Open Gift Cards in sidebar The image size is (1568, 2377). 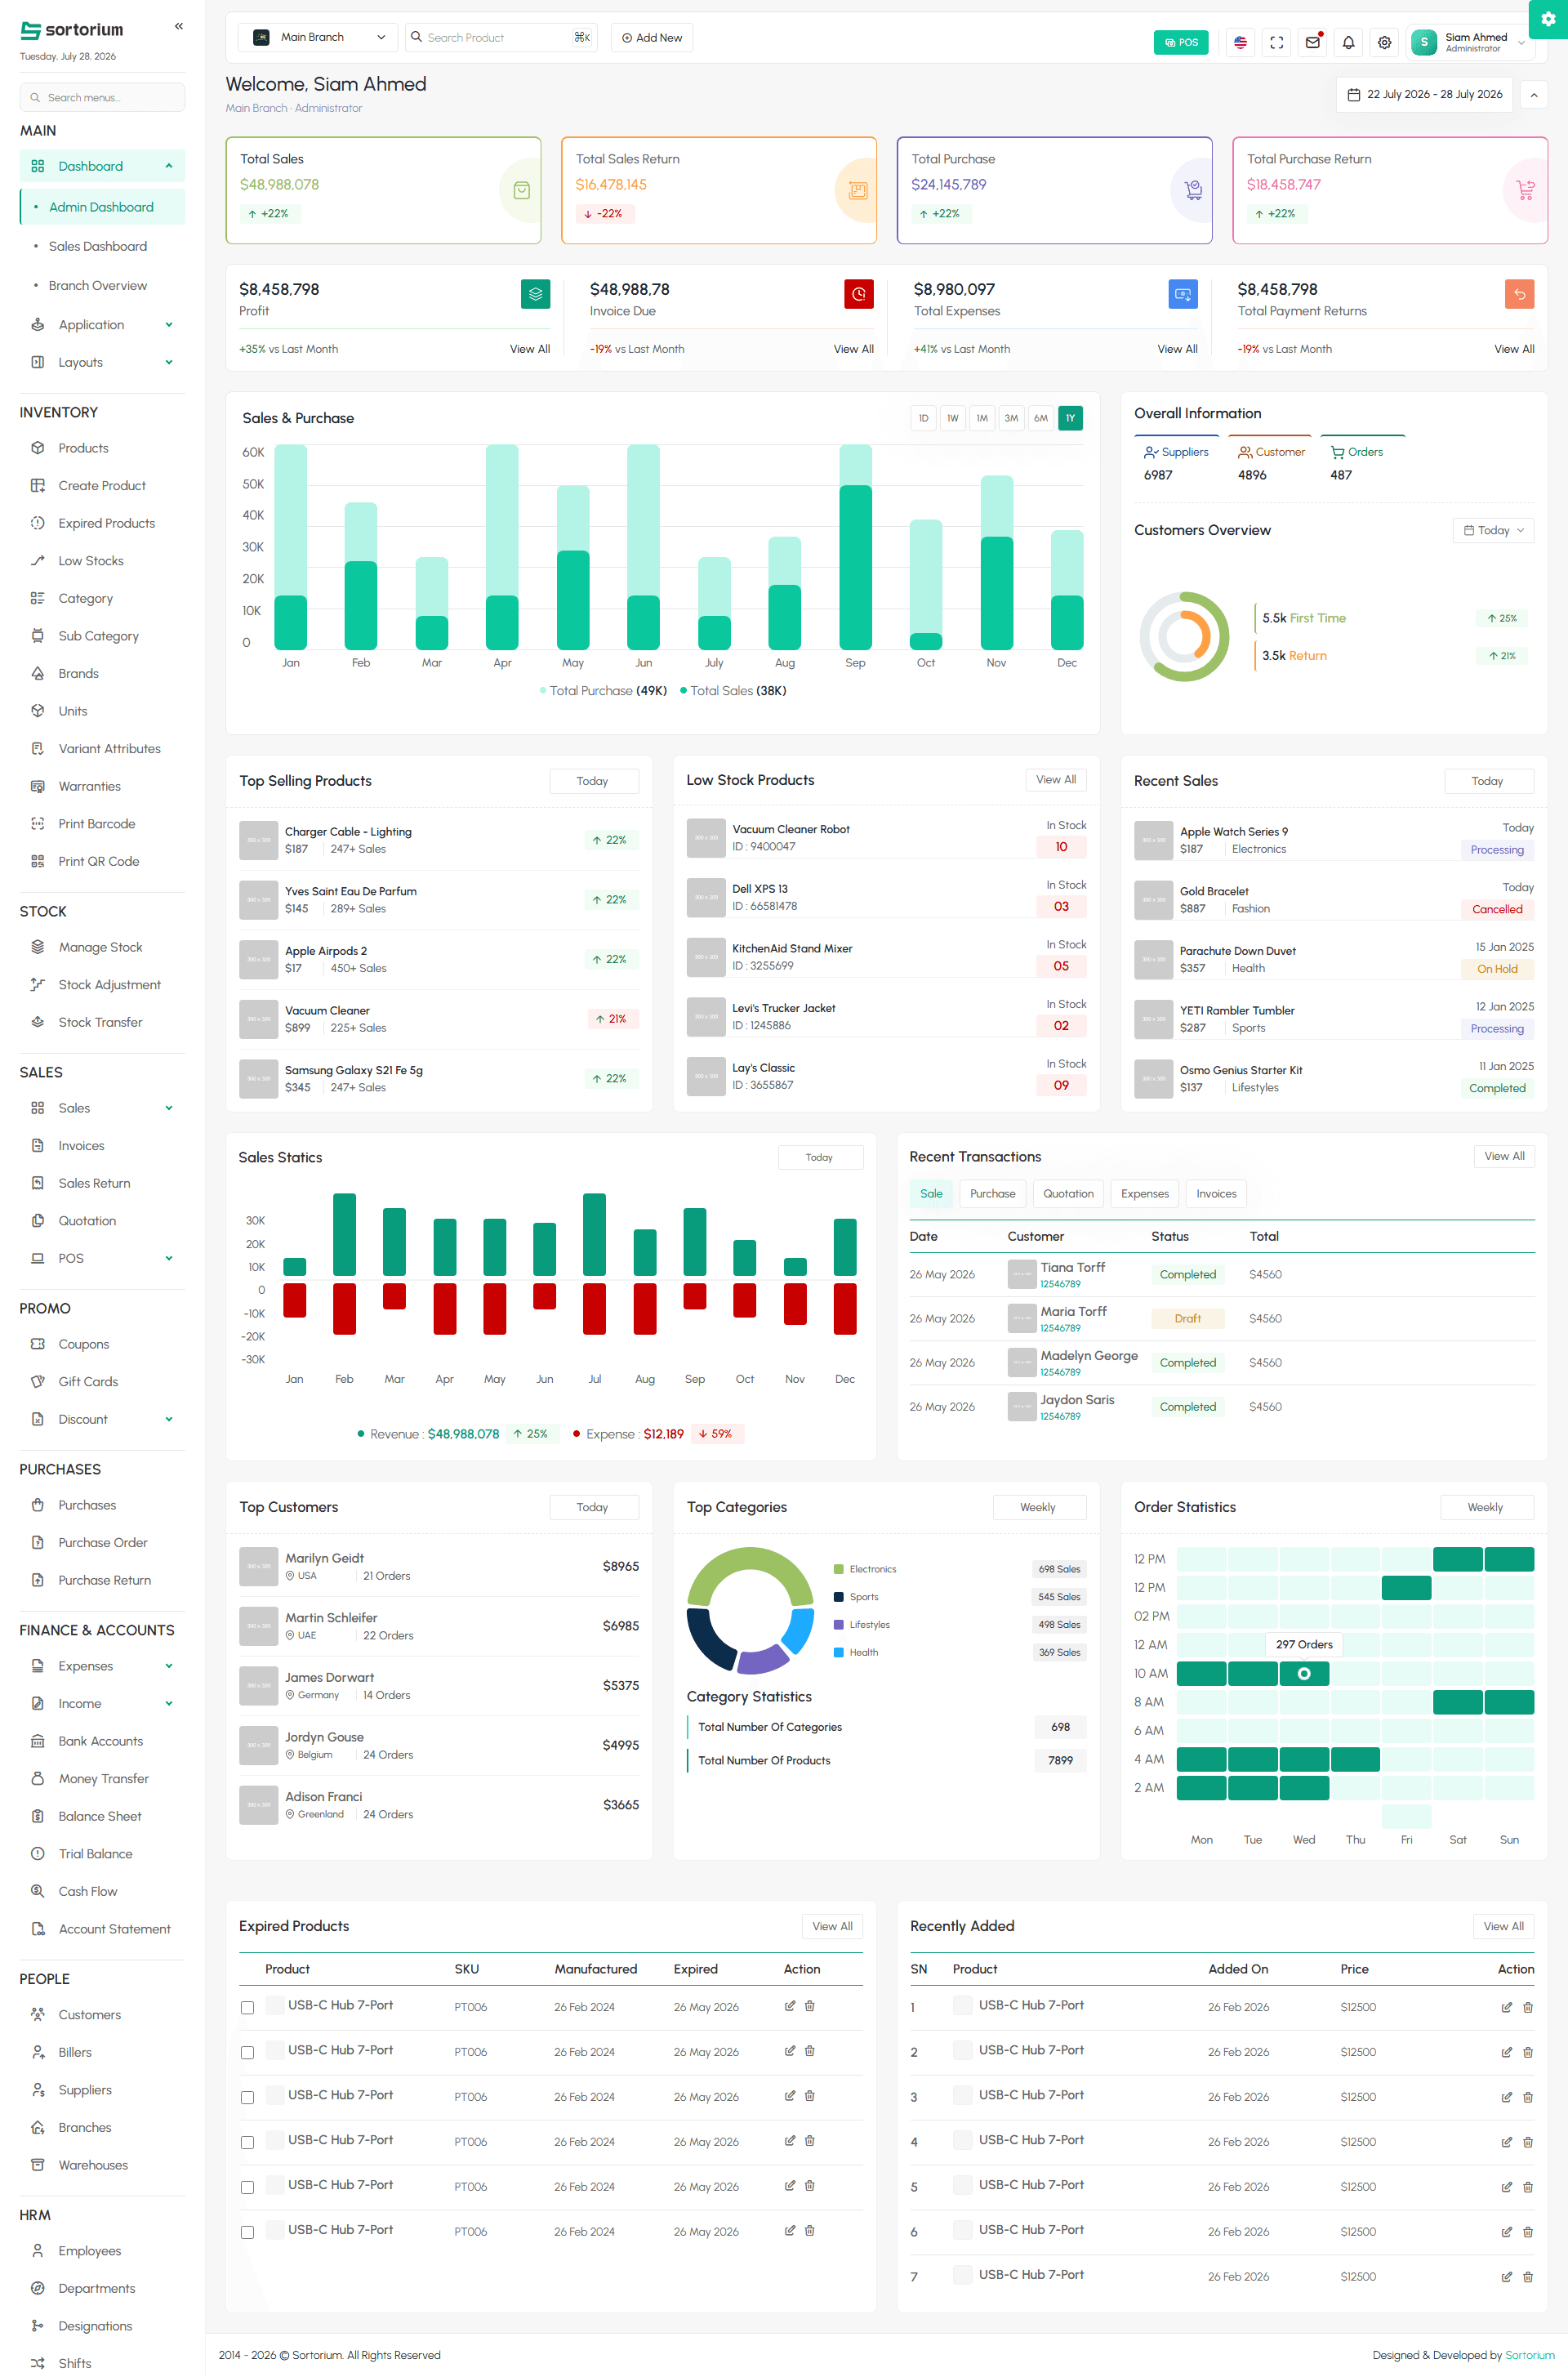102,1382
